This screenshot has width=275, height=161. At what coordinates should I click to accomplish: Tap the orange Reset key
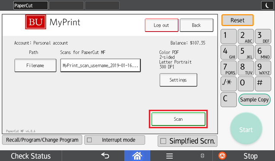tap(237, 20)
